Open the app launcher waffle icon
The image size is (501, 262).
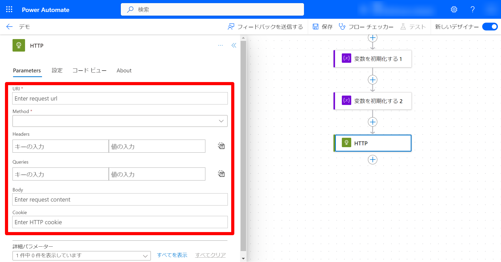tap(9, 9)
